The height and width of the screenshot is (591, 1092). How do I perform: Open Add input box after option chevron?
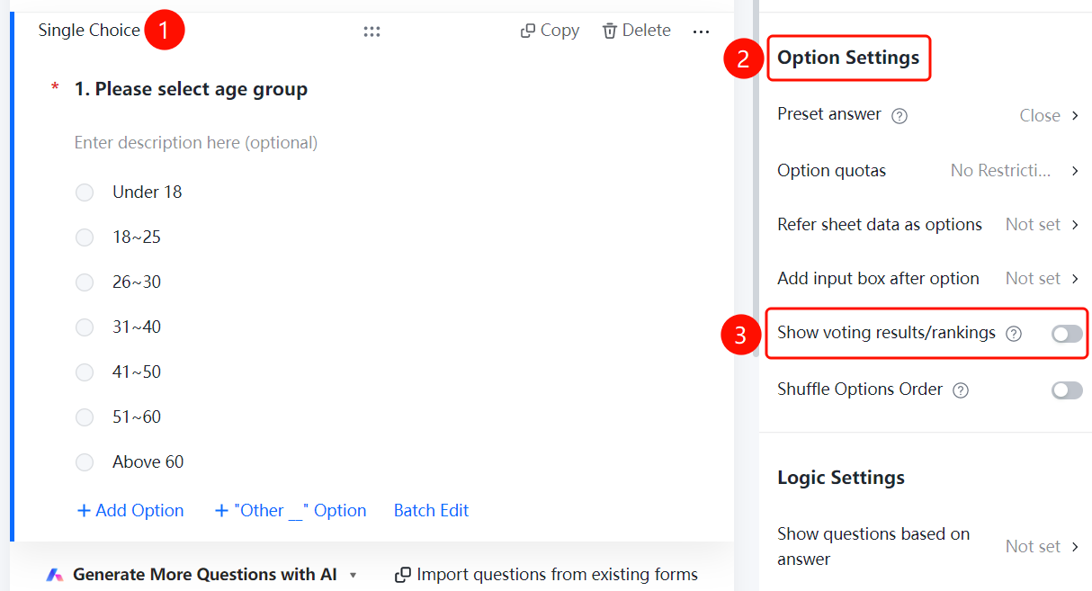pyautogui.click(x=1075, y=279)
